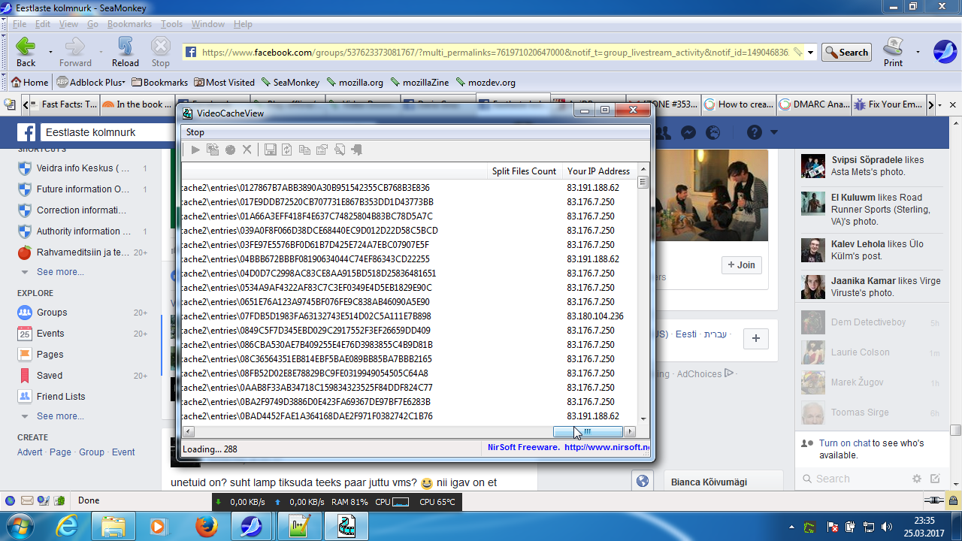Screen dimensions: 962x541
Task: Click the Save floppy disk icon in VideoCacheView
Action: coord(271,150)
